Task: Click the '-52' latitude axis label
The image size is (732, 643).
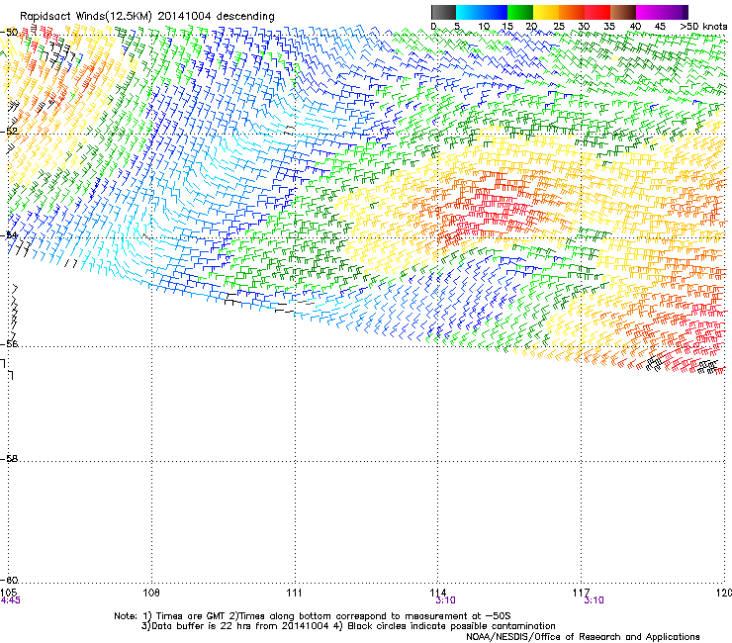Action: 9,132
